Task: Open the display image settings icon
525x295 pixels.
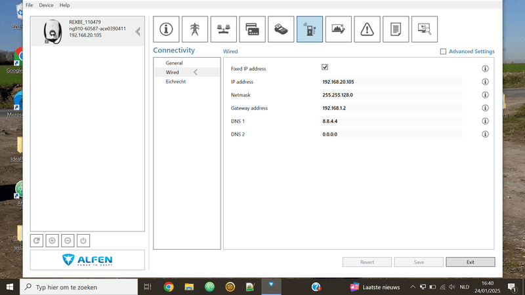Action: pyautogui.click(x=339, y=29)
